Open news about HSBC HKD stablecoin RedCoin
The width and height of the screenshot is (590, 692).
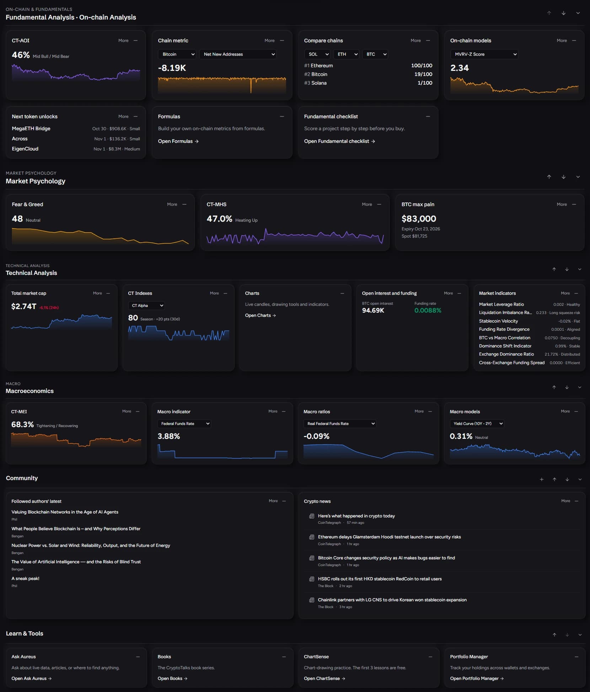[x=380, y=579]
